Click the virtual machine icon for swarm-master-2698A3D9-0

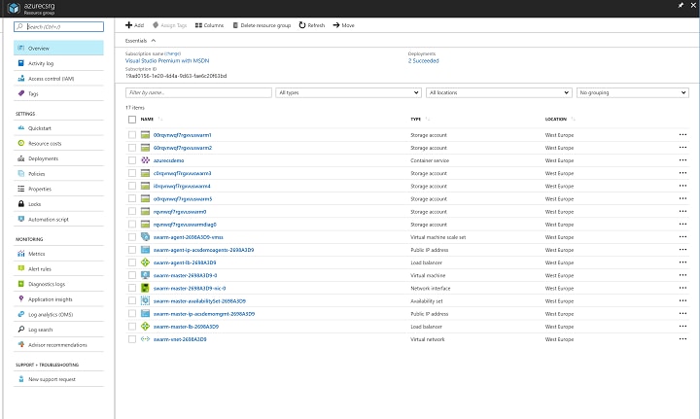[145, 275]
